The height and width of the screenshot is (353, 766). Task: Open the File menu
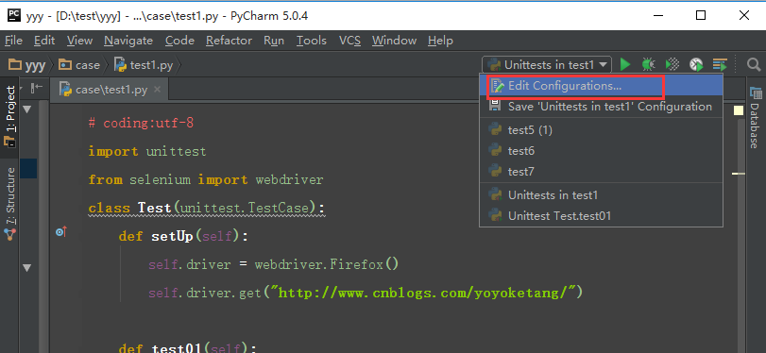pyautogui.click(x=13, y=41)
